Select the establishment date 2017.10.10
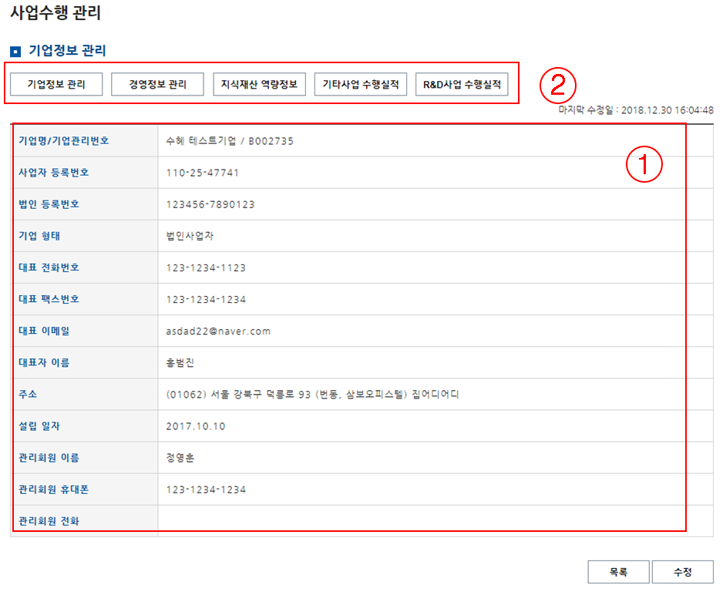723x592 pixels. tap(196, 426)
